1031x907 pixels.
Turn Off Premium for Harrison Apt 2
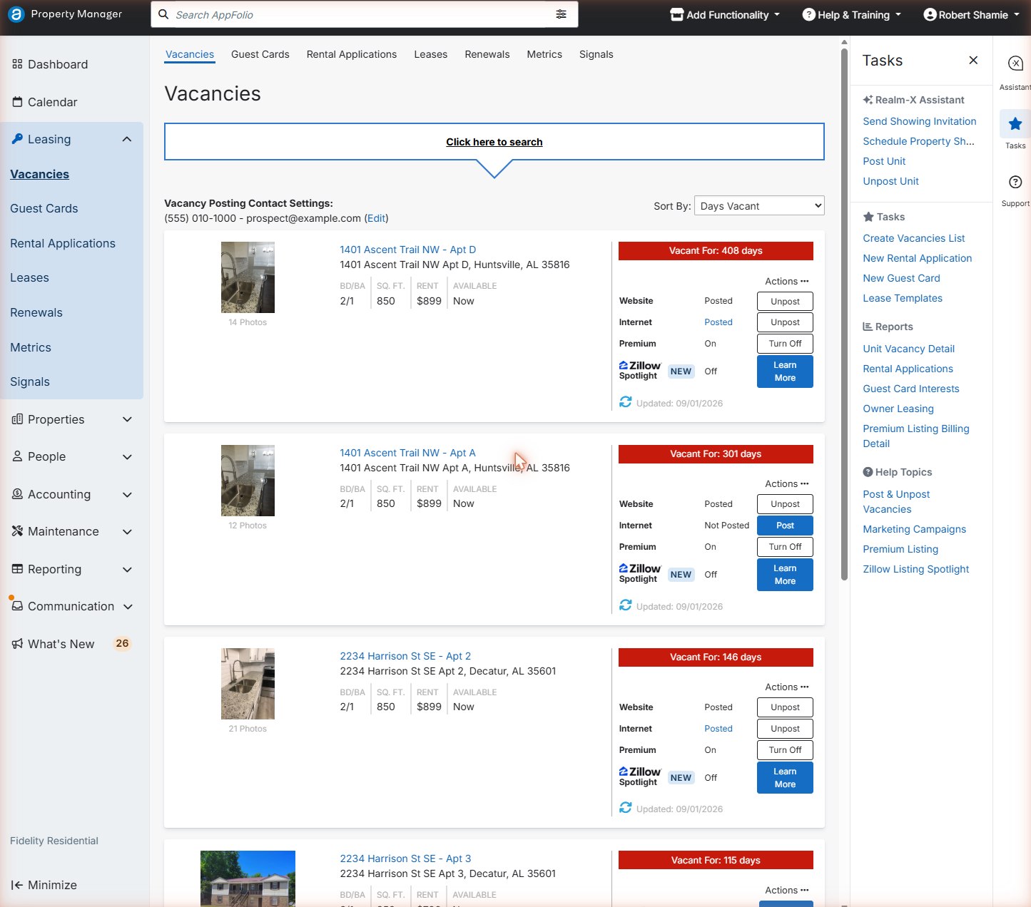click(x=785, y=750)
